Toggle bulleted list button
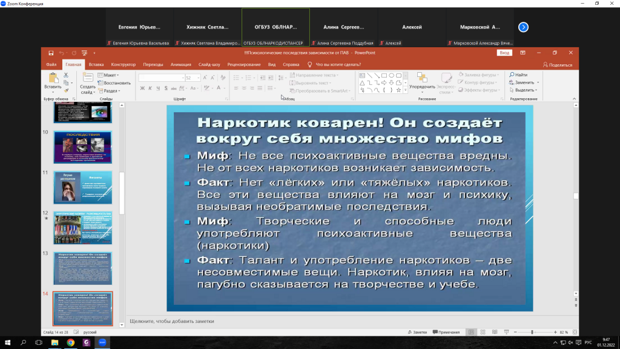The width and height of the screenshot is (620, 349). click(x=237, y=78)
